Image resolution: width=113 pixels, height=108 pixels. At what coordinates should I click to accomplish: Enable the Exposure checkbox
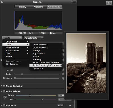tap(4, 105)
